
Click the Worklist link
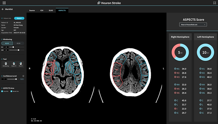9,9
